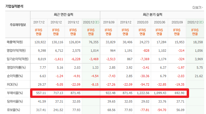The width and height of the screenshot is (206, 114).
Task: Select the 최근 분기 실적 header
Action: 153,15
